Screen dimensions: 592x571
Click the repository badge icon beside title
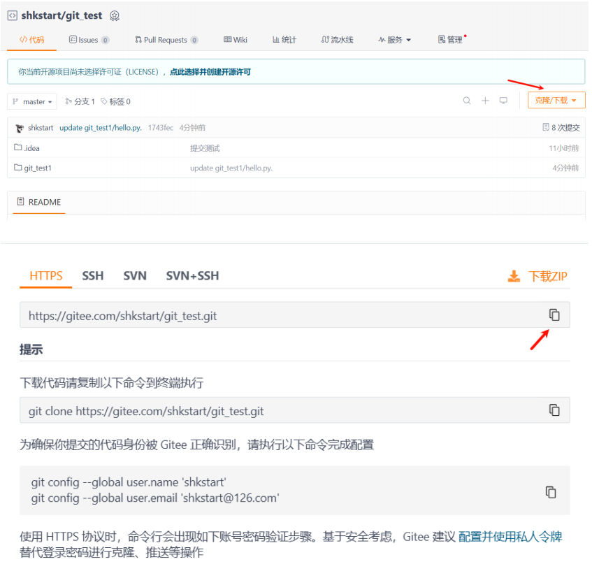pyautogui.click(x=115, y=15)
